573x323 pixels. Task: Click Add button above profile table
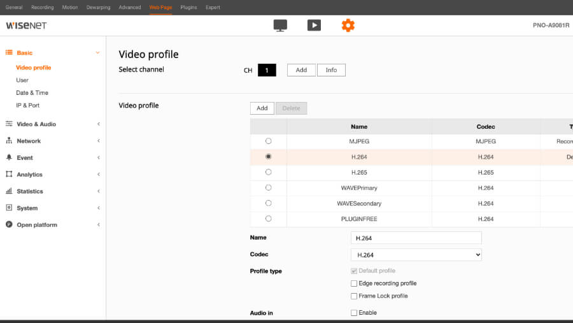262,108
